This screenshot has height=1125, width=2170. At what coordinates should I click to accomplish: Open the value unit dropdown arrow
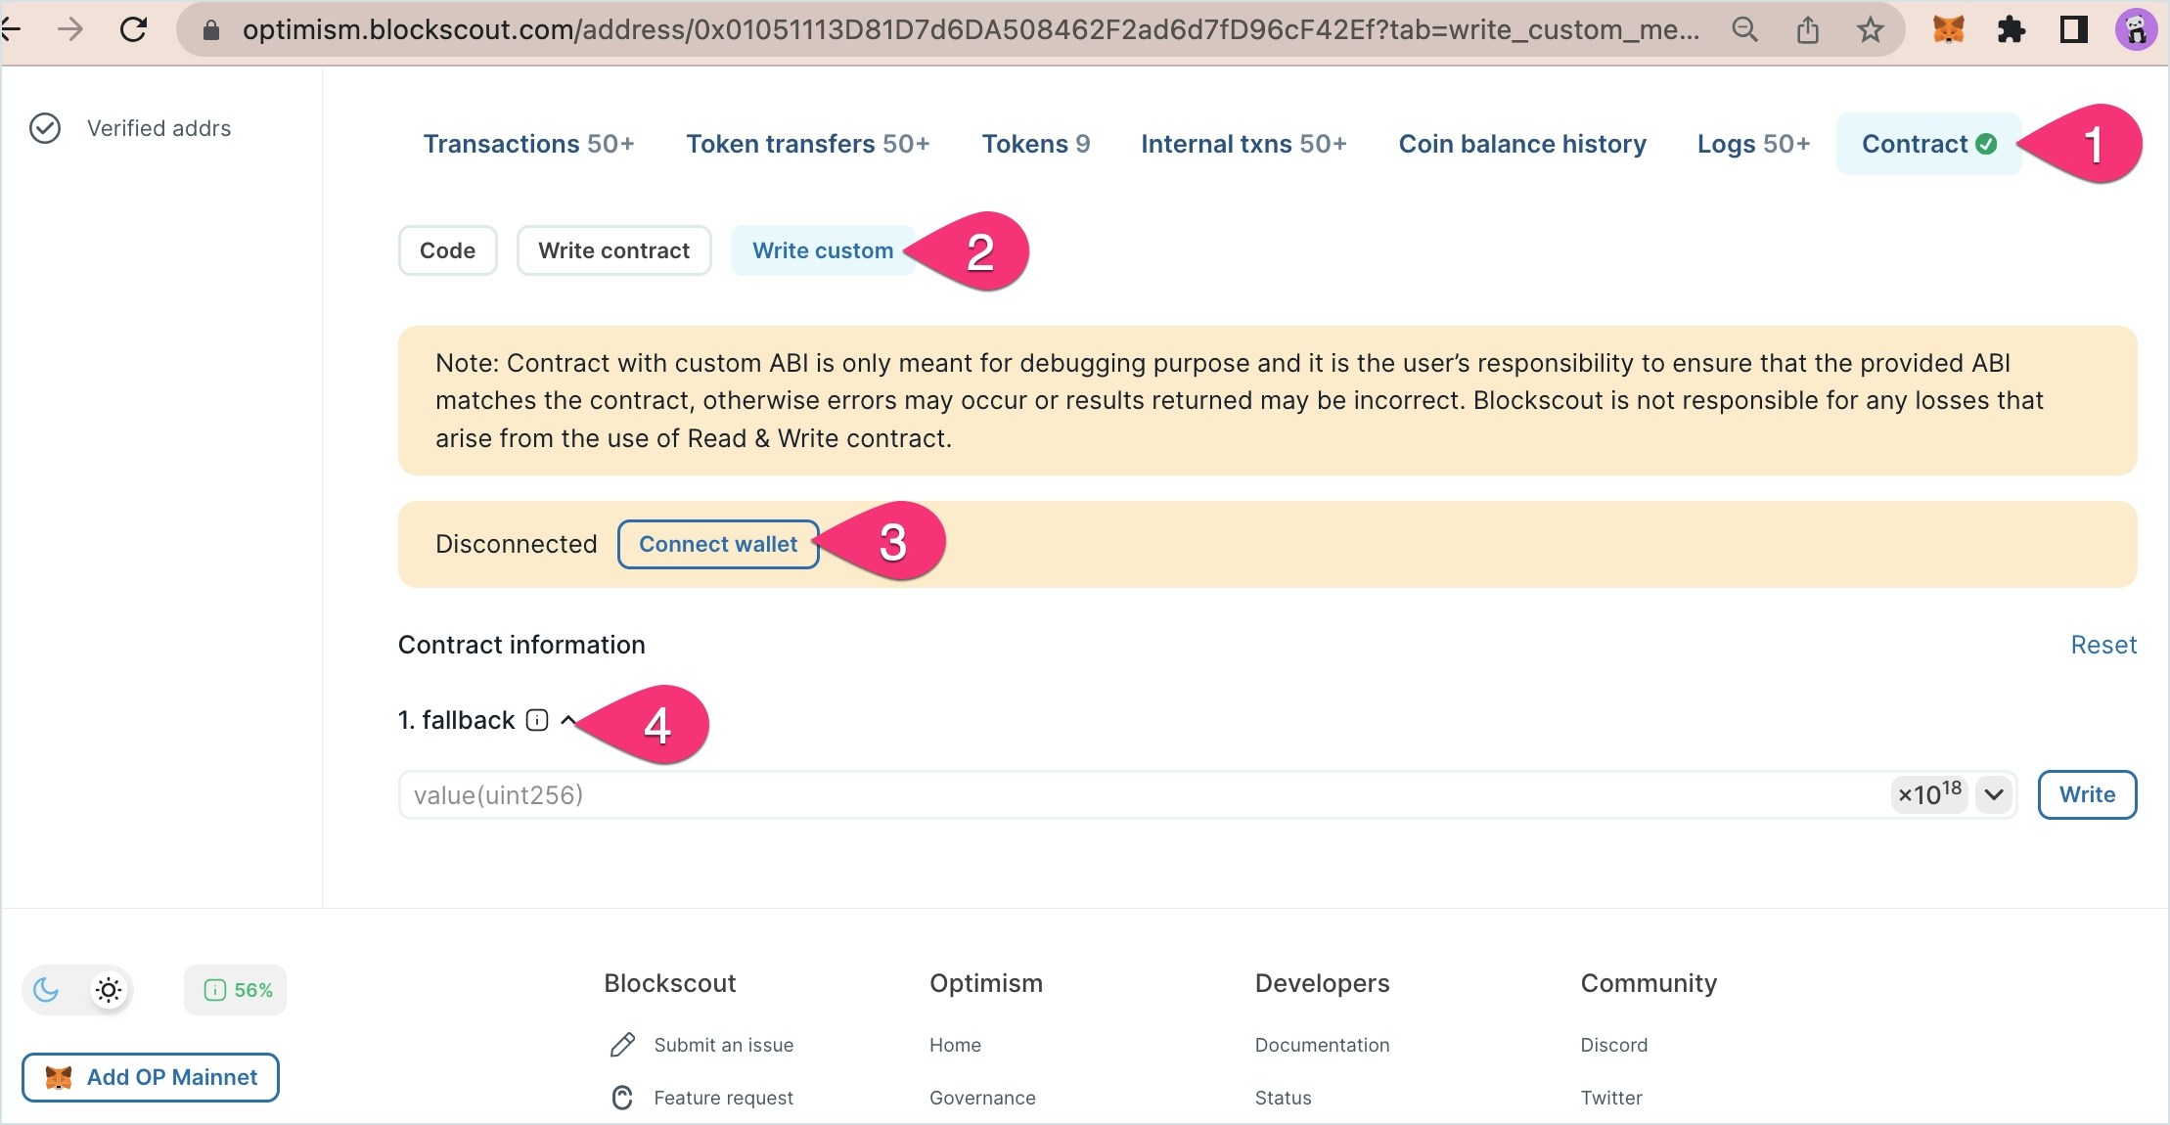[x=1994, y=794]
